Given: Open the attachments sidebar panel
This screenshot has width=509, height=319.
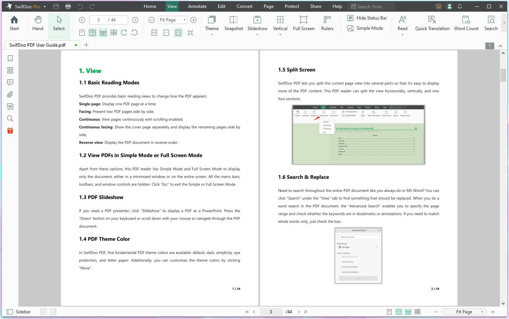Looking at the screenshot, I should 10,94.
